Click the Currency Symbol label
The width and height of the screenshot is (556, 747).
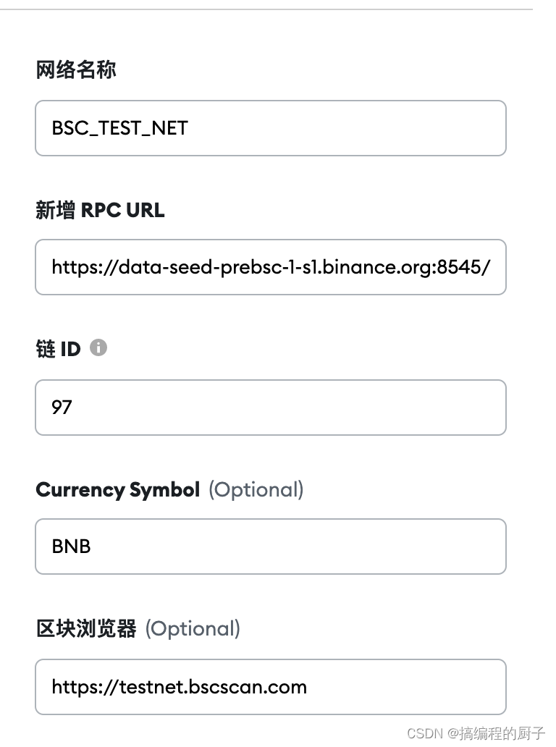(118, 490)
